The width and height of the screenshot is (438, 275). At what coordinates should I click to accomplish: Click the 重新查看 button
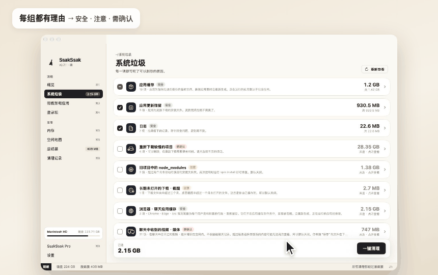tap(374, 69)
